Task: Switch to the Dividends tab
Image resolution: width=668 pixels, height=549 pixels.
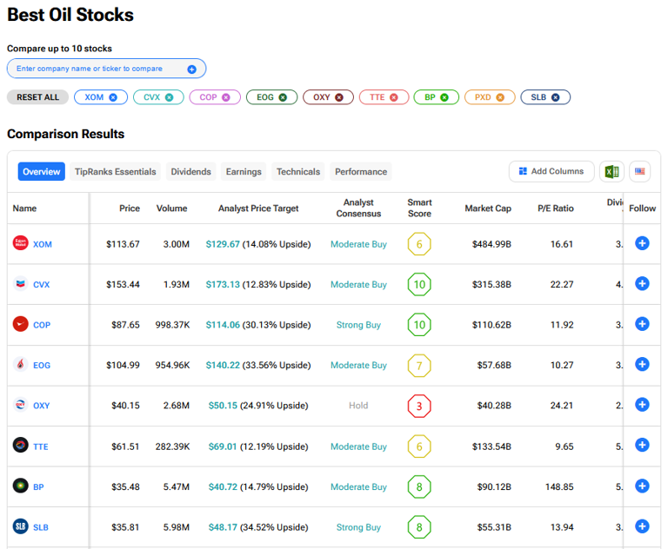Action: [190, 172]
